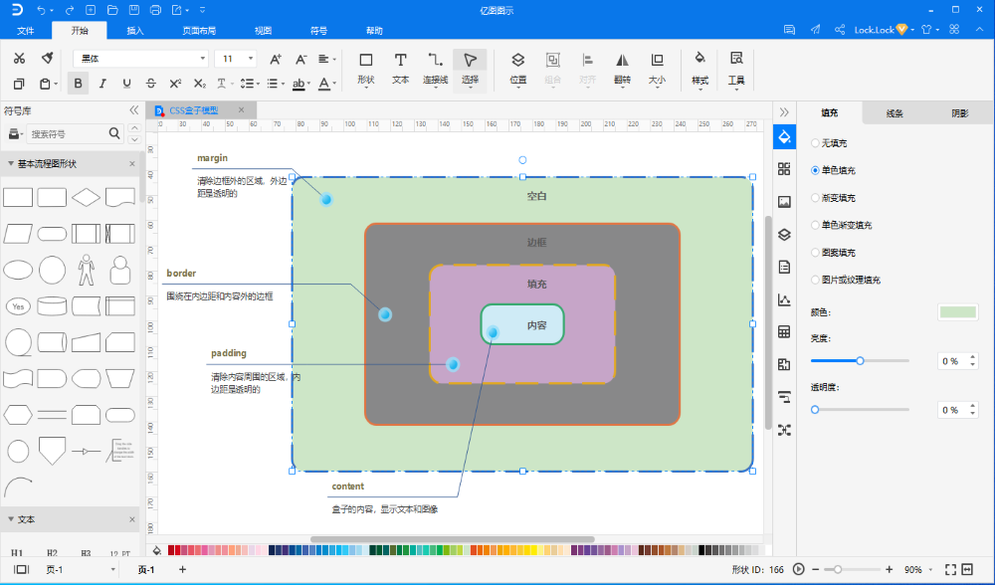Apply Strikethrough formatting
Image resolution: width=995 pixels, height=585 pixels.
click(150, 84)
